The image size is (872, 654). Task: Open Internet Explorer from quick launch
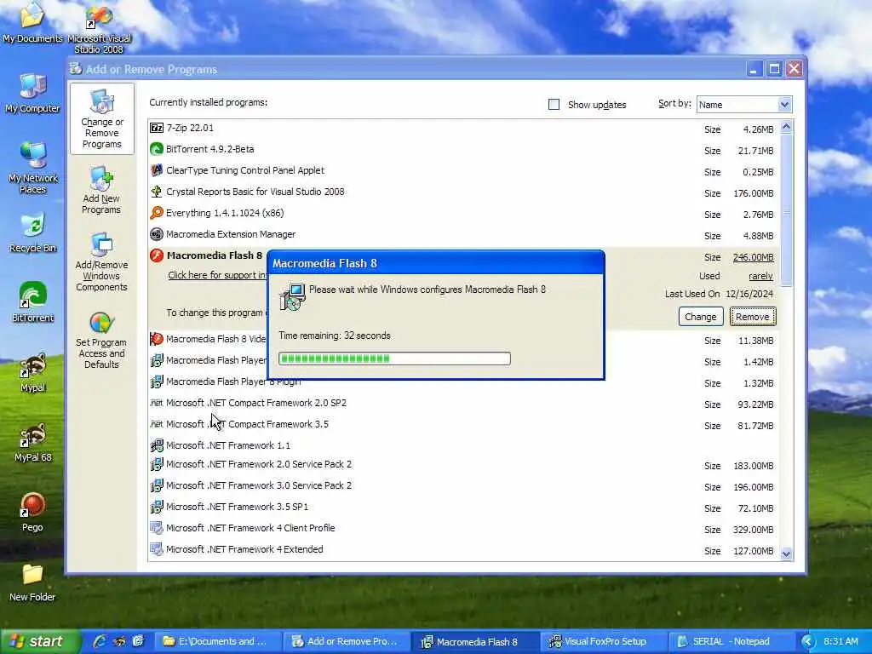100,641
